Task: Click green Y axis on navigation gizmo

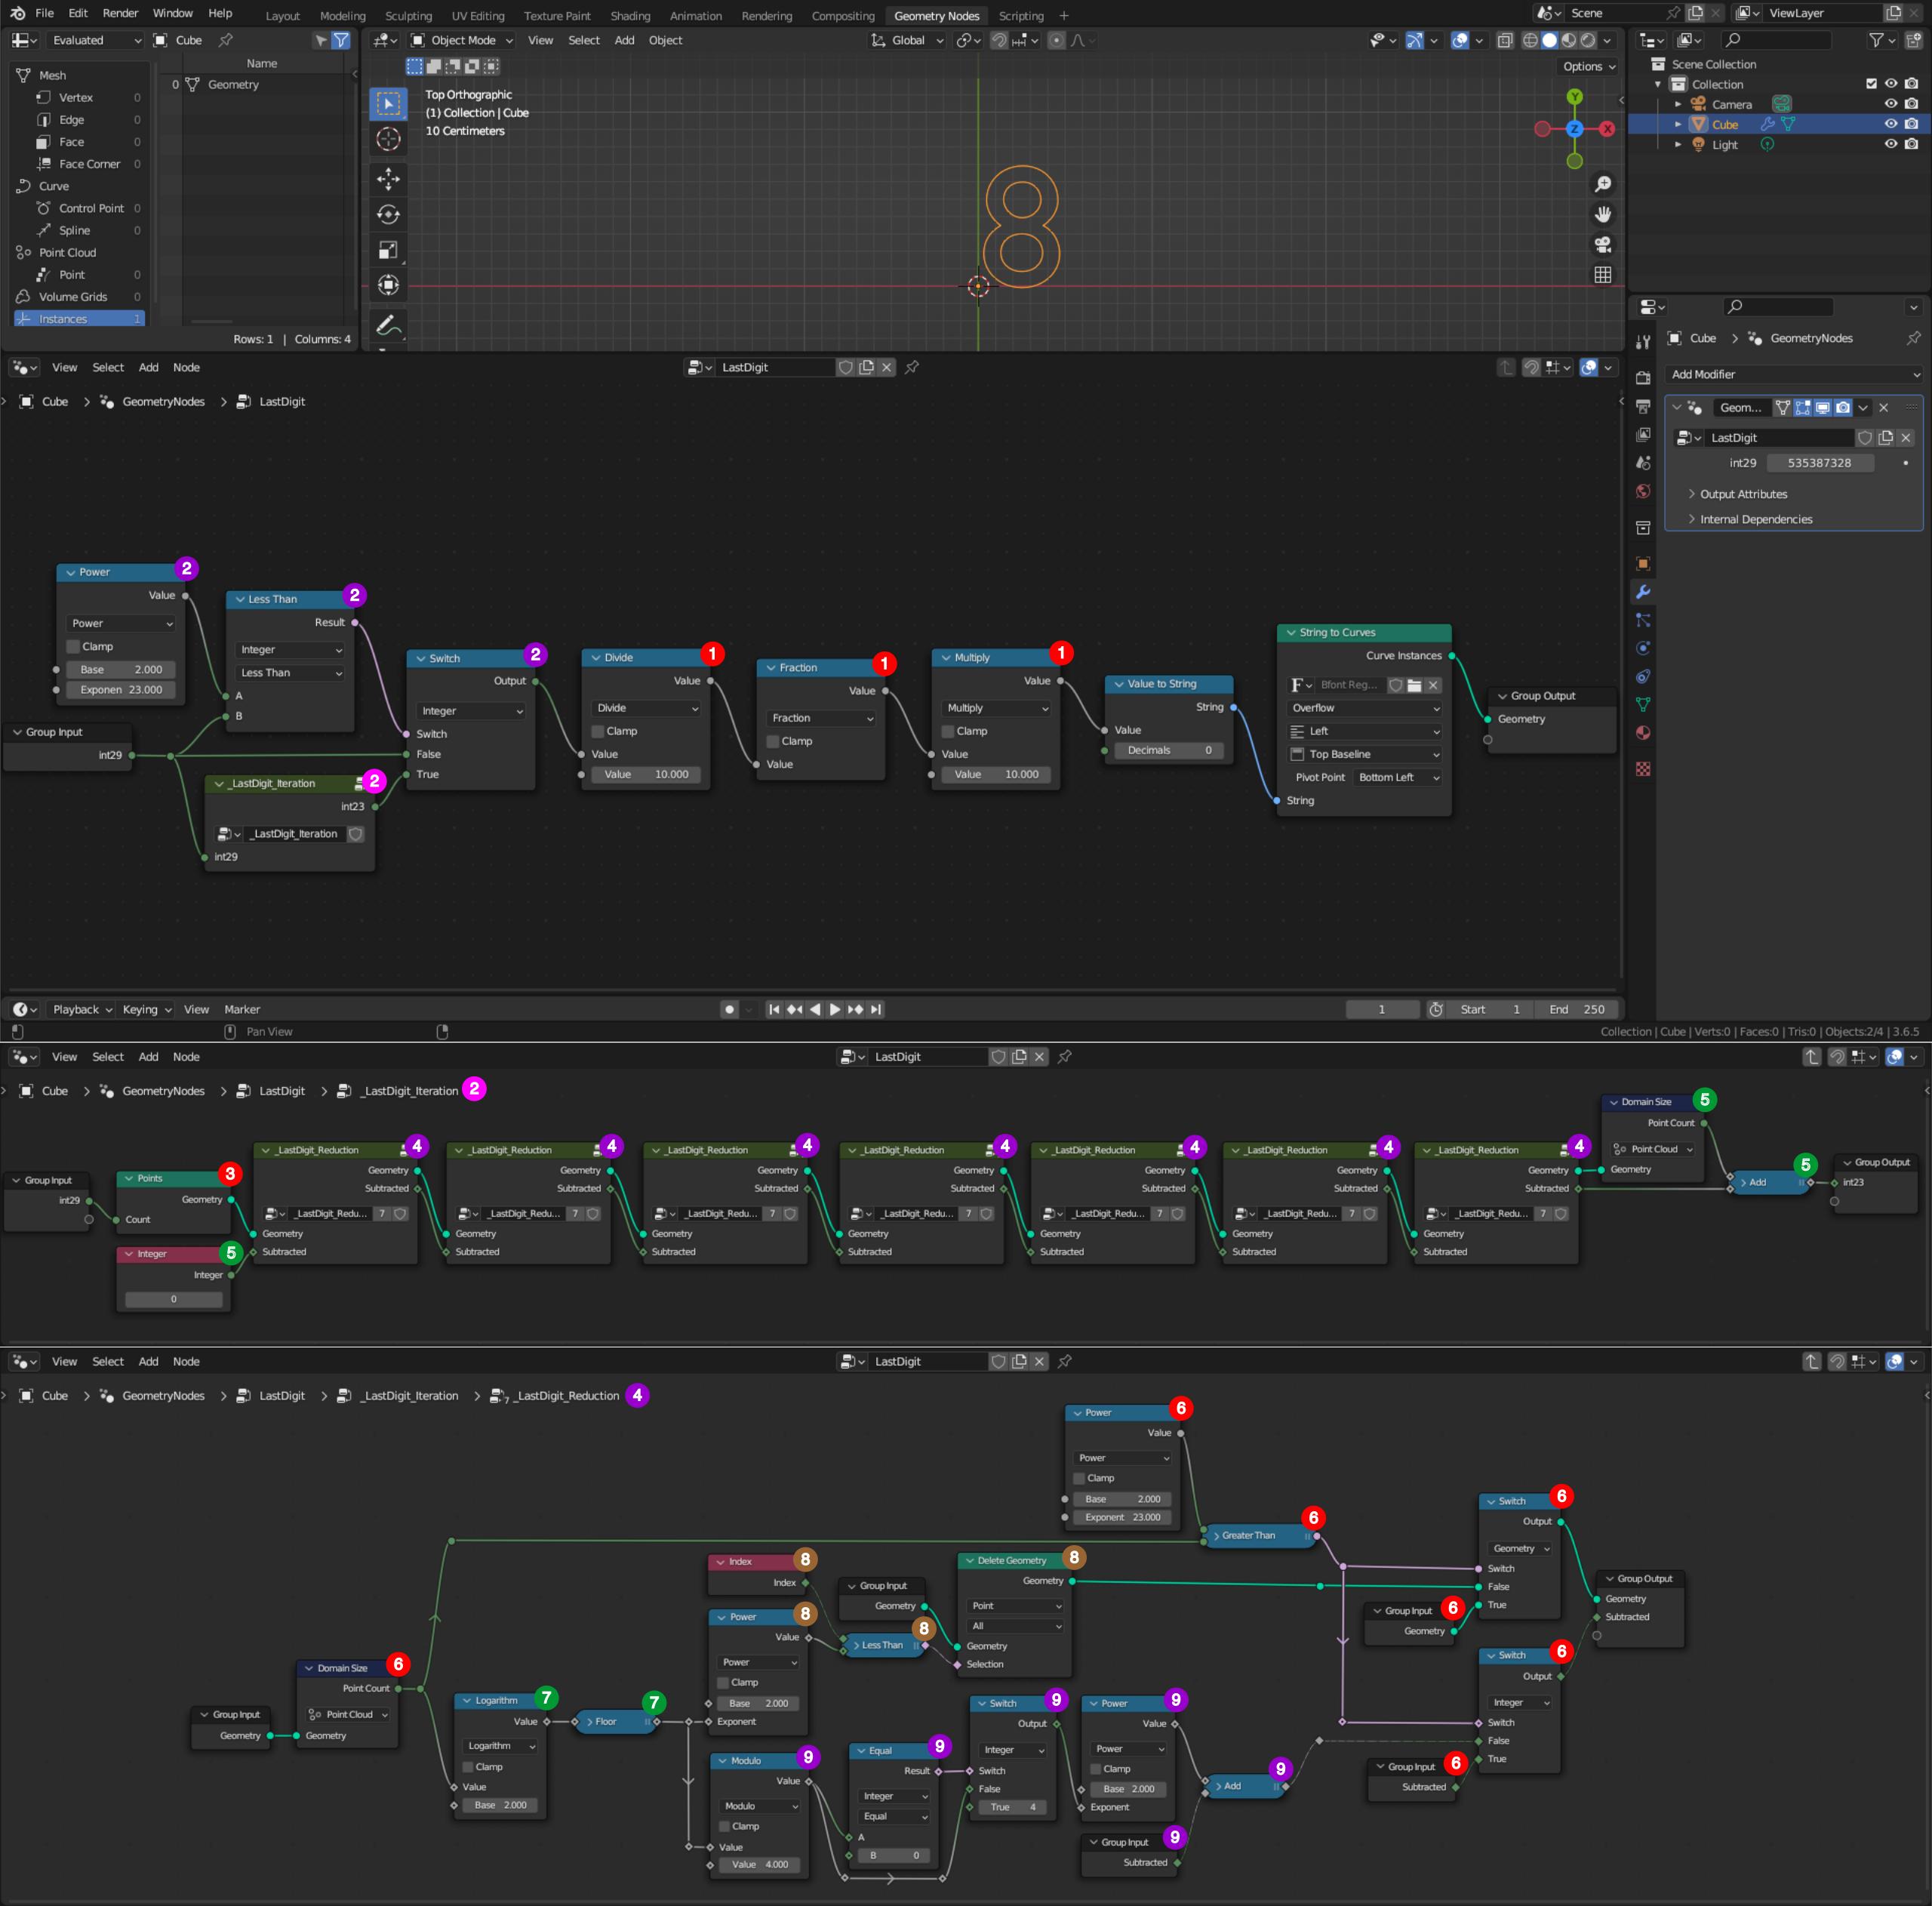Action: [1575, 97]
